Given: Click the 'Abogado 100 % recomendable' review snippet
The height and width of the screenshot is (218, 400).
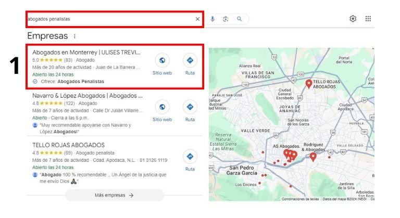Looking at the screenshot, I should click(x=103, y=178).
